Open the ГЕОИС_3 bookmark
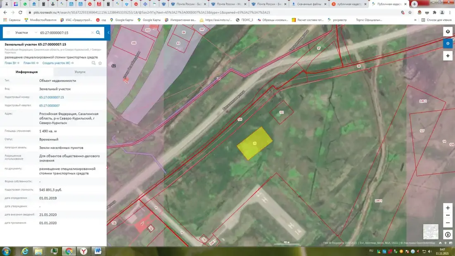The image size is (455, 256). (x=244, y=20)
